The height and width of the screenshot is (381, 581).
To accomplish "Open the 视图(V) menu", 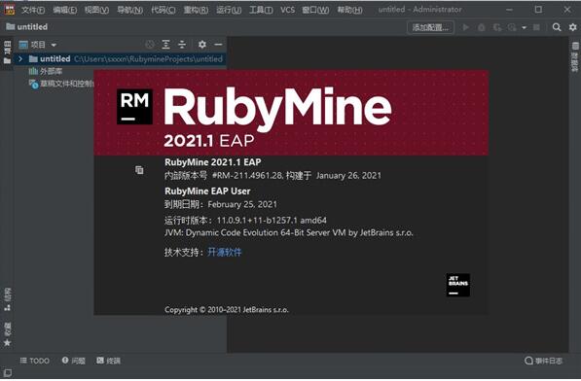I will coord(96,10).
